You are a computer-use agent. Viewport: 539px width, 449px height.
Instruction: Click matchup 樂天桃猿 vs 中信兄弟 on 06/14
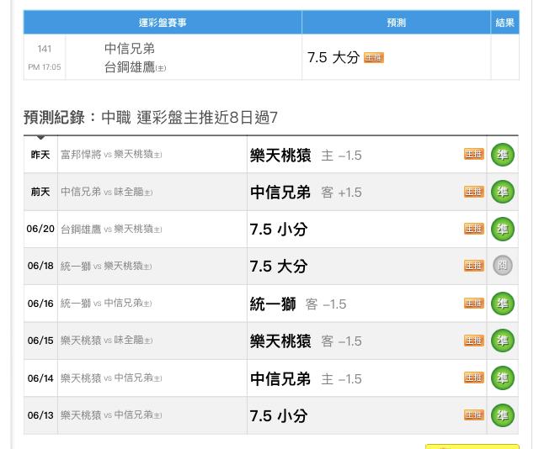pyautogui.click(x=111, y=378)
